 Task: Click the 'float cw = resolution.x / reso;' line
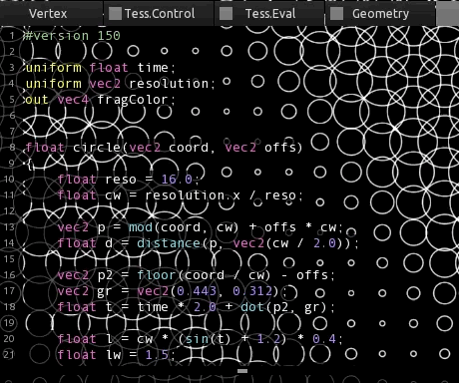click(x=181, y=195)
